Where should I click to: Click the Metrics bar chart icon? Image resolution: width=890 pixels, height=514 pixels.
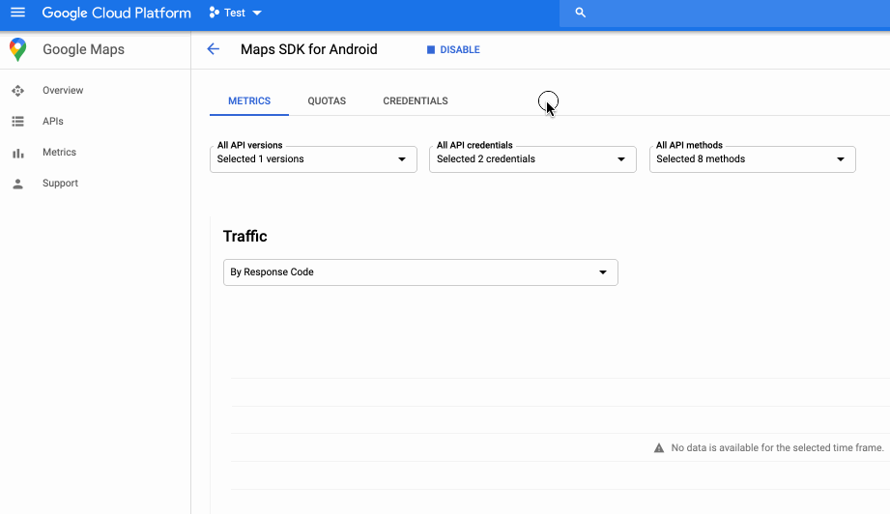[x=17, y=153]
